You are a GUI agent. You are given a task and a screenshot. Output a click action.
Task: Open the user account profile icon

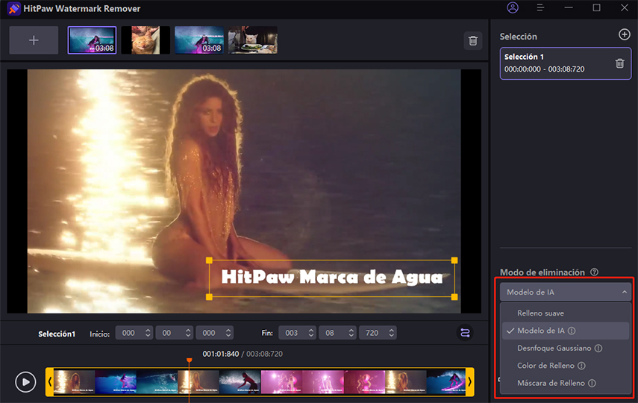pyautogui.click(x=512, y=8)
